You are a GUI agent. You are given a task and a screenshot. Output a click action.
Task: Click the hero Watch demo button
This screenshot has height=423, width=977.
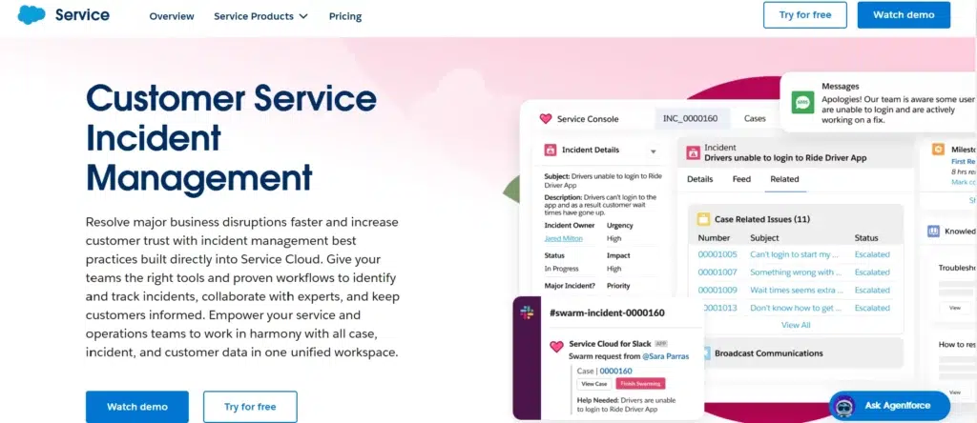[x=137, y=407]
